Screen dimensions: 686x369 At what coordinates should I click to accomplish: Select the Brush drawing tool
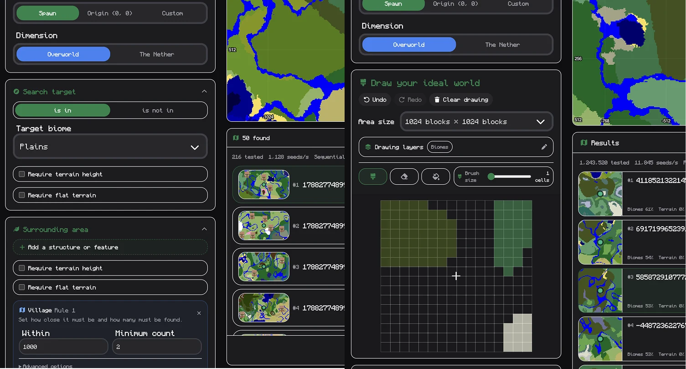pyautogui.click(x=373, y=177)
